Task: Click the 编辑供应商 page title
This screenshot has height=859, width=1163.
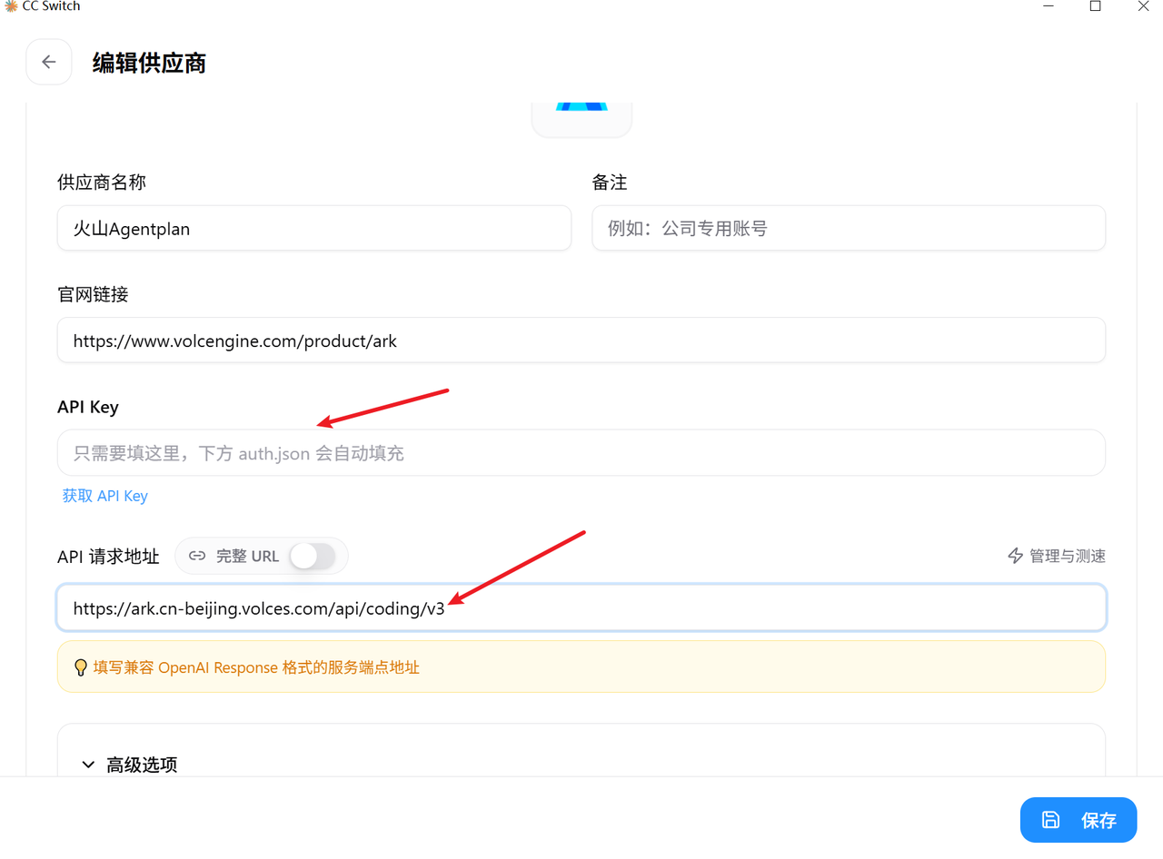Action: pos(149,63)
